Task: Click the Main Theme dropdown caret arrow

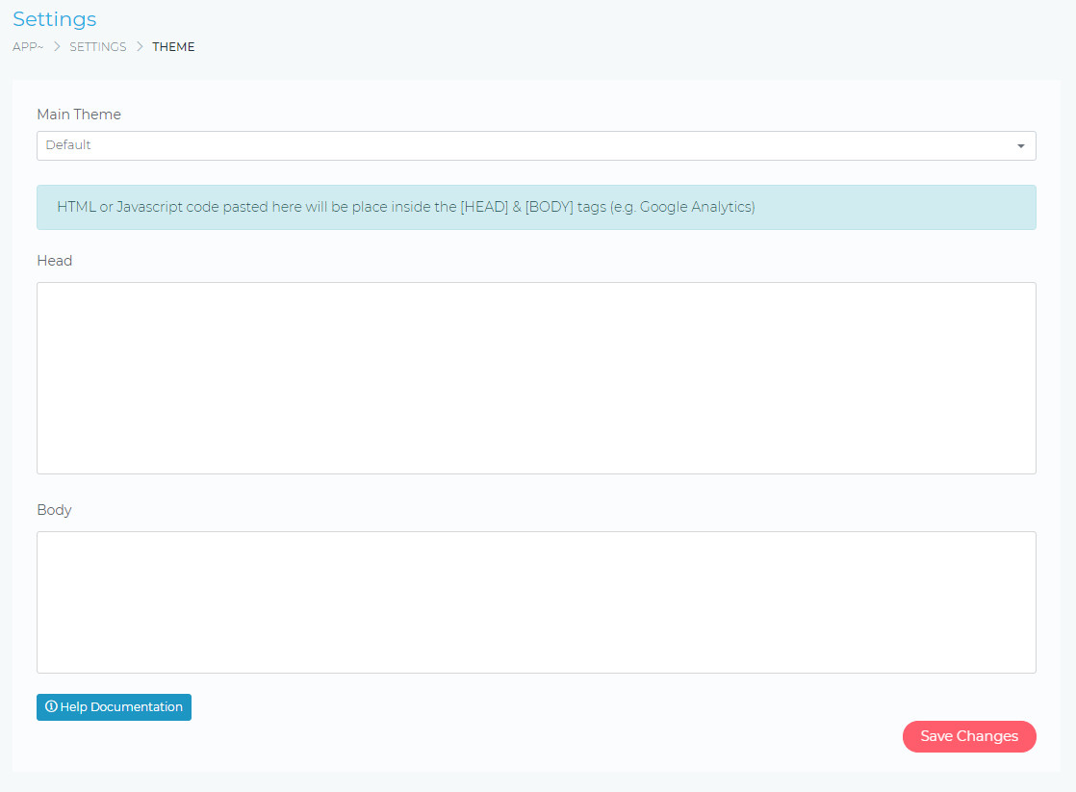Action: pyautogui.click(x=1020, y=146)
